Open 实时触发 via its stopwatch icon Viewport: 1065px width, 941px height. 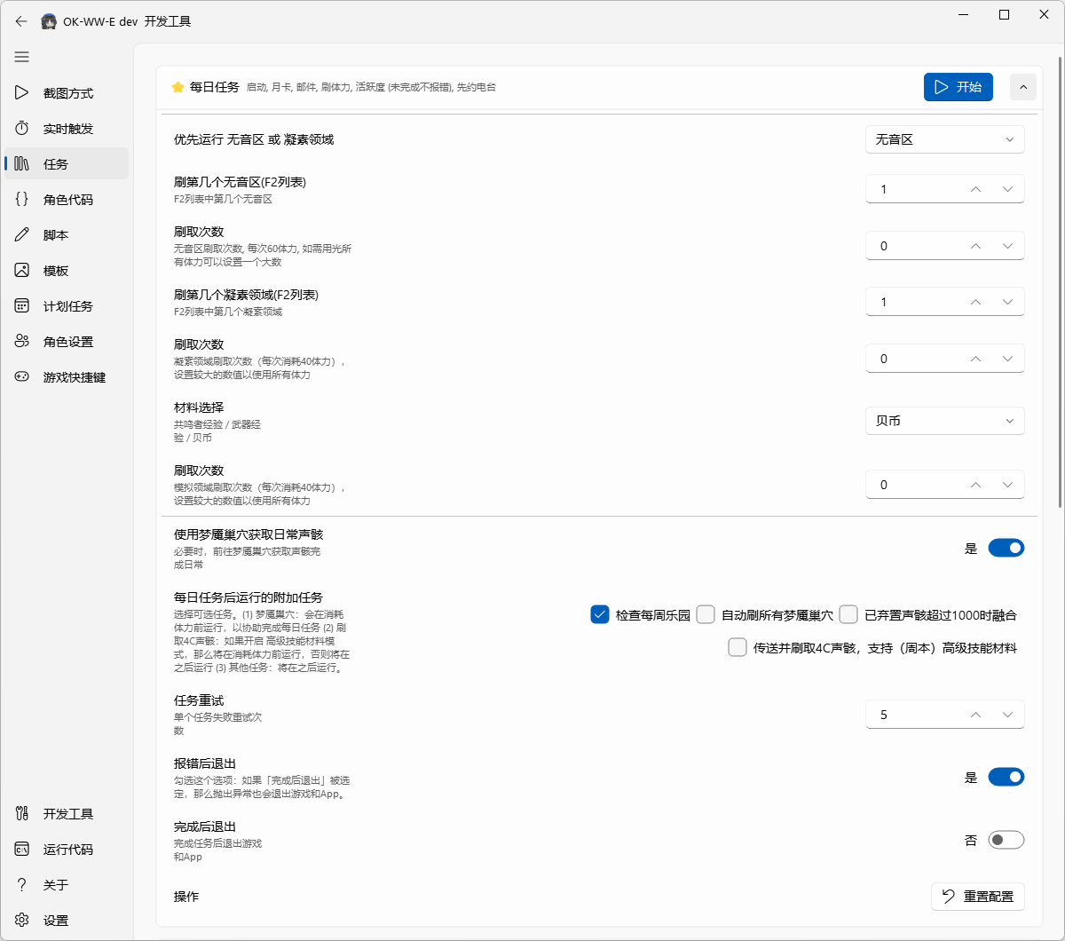click(x=22, y=129)
